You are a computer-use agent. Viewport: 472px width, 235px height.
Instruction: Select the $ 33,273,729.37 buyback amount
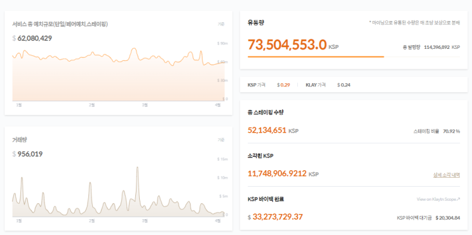click(x=275, y=217)
